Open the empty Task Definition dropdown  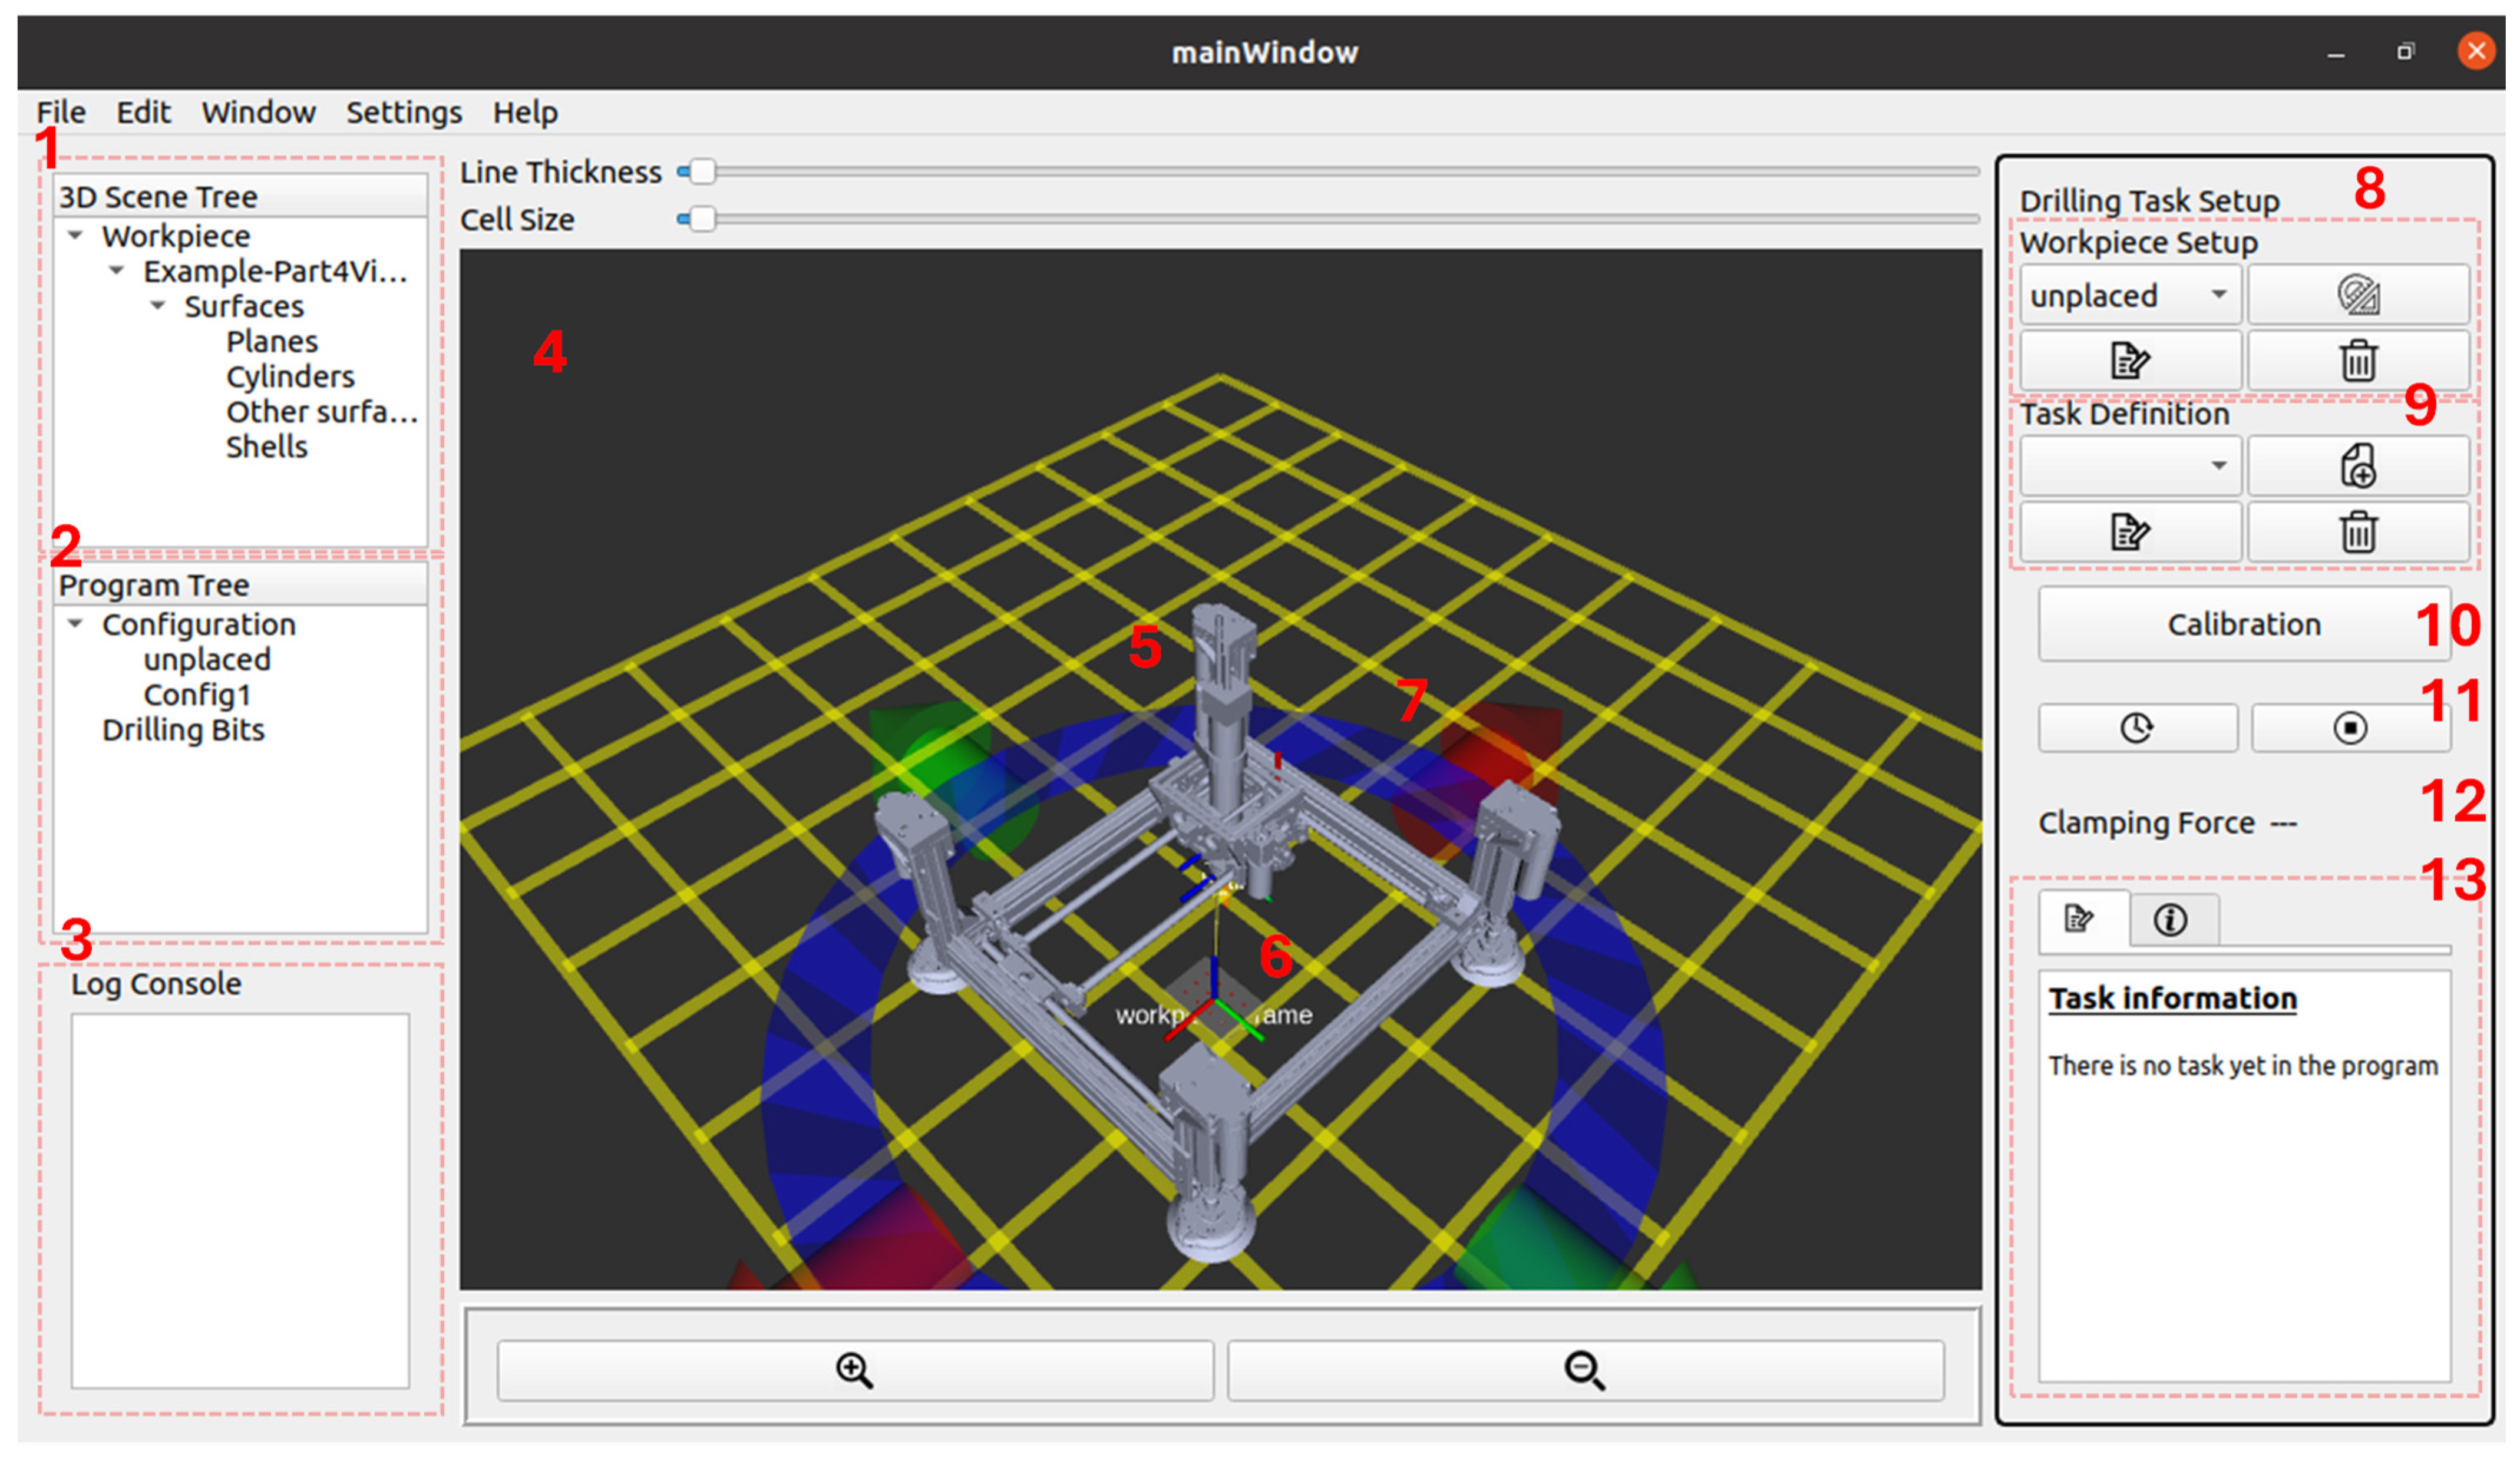(2129, 466)
